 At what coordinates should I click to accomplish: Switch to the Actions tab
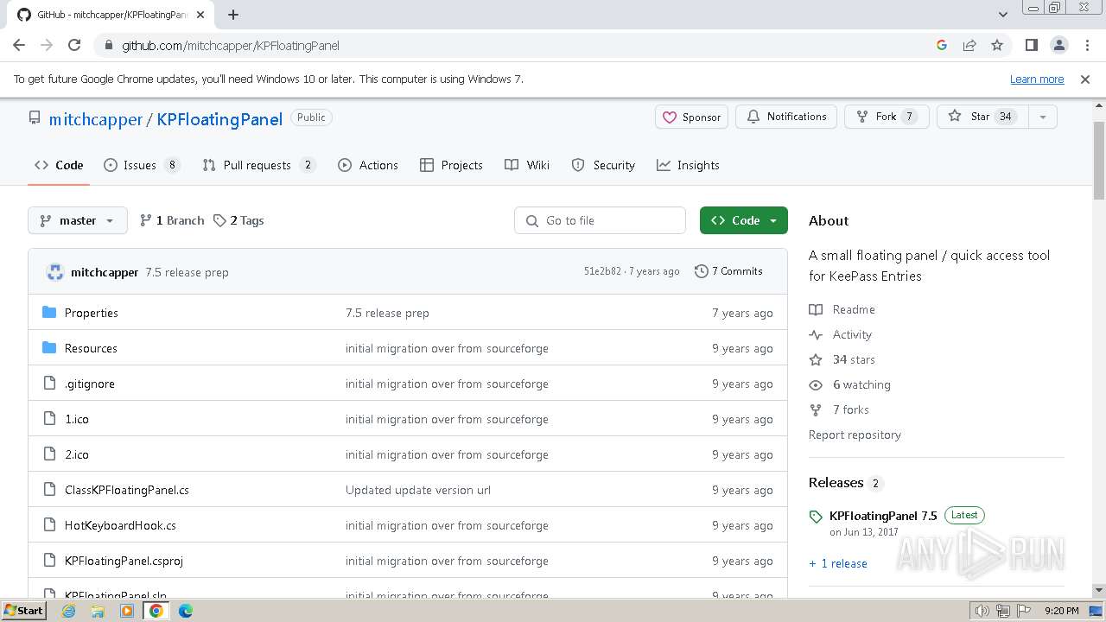point(368,165)
